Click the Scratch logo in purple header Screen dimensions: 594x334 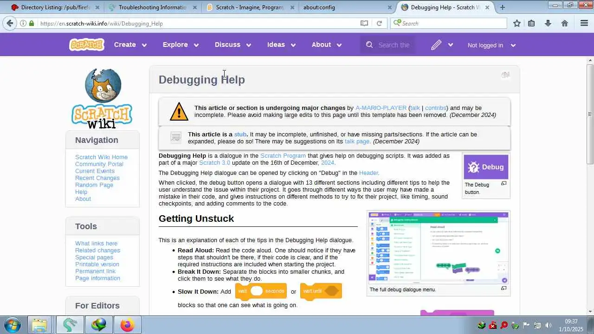pyautogui.click(x=87, y=45)
